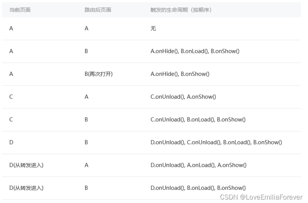This screenshot has height=203, width=308.
Task: Select routed page B in C.onUnload(), B.onLoad() row
Action: (86, 120)
